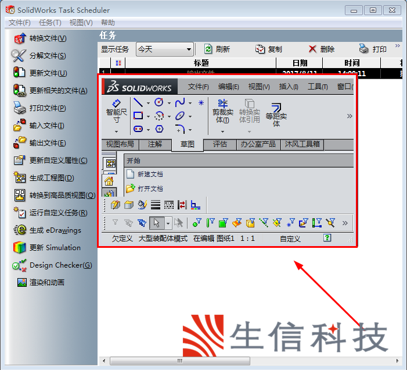Screen dimensions: 407x370
Task: Toggle the Filter Faces selection filter
Action: pyautogui.click(x=224, y=223)
